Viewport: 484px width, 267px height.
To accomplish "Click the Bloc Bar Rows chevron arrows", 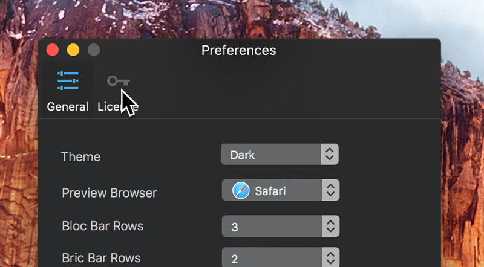I will (330, 226).
